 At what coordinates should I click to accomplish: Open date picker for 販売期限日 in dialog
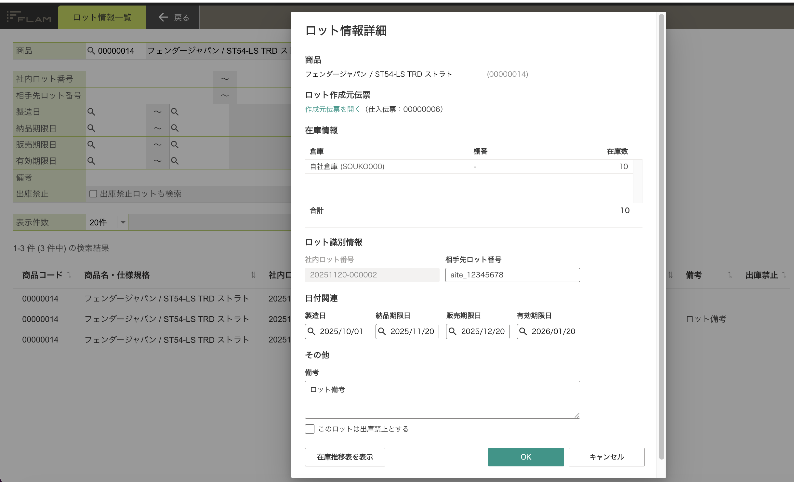coord(453,331)
